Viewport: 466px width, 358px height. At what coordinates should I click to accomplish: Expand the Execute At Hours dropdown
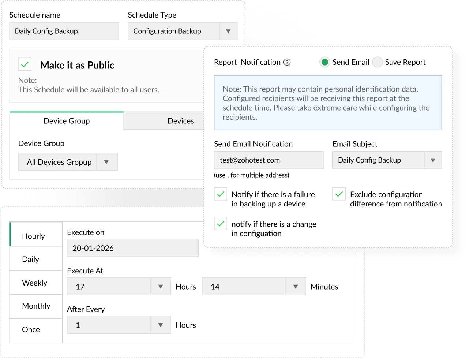[x=160, y=286]
